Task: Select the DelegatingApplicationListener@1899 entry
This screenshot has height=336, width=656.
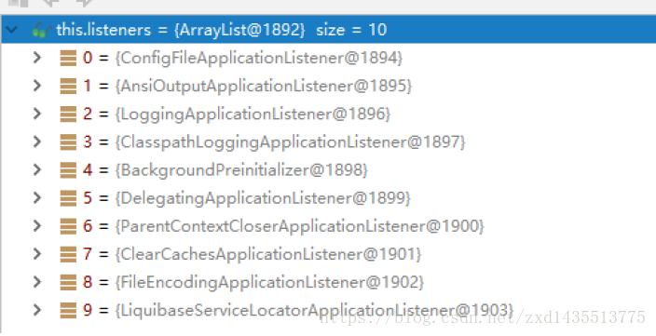Action: (263, 197)
